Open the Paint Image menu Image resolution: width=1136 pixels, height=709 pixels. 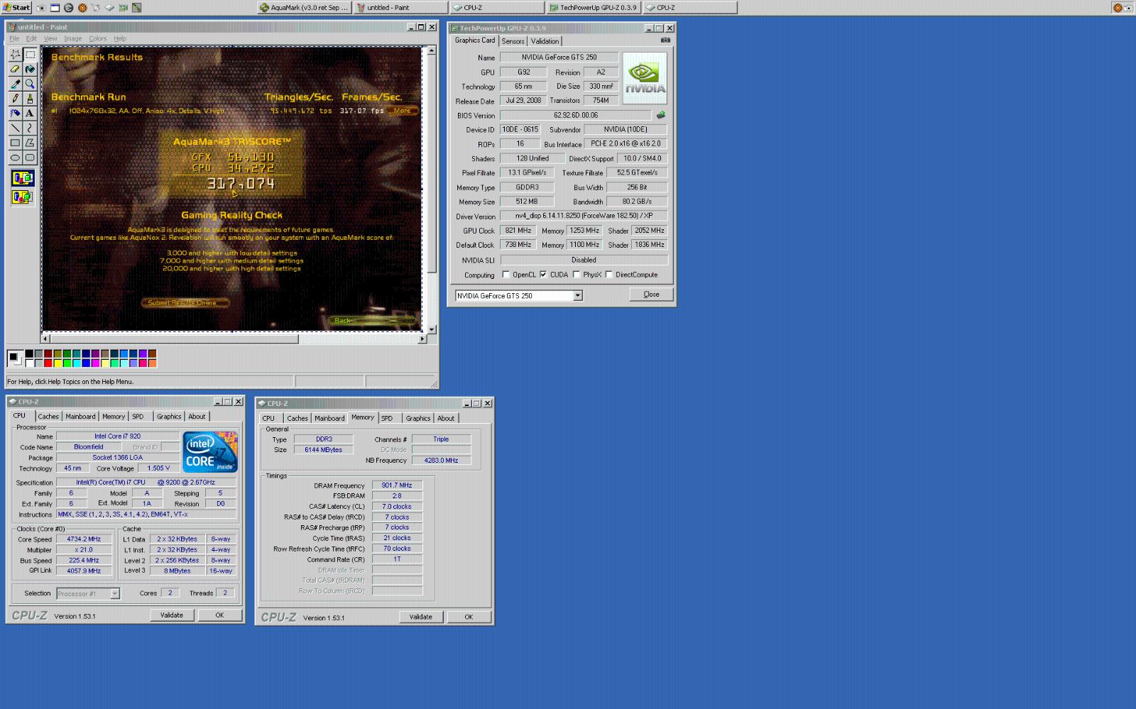pos(72,38)
